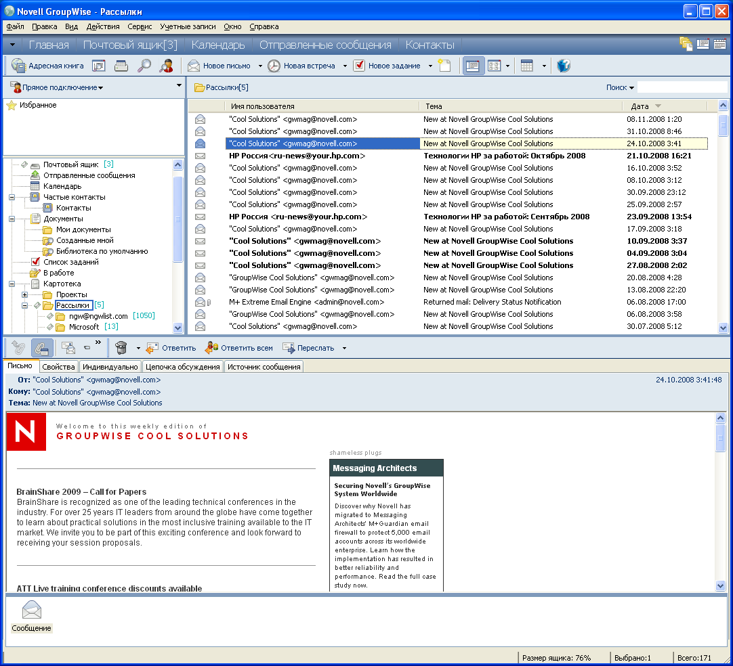Sort by the Дата column header
The height and width of the screenshot is (666, 733).
tap(665, 106)
